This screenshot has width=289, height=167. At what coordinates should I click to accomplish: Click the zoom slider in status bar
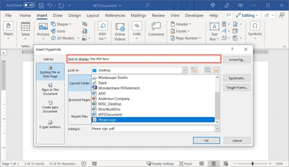(253, 163)
